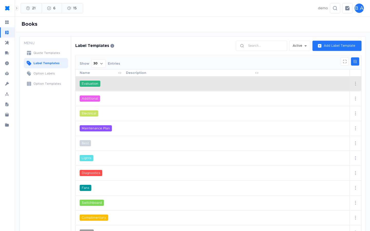This screenshot has height=231, width=370.
Task: Click the green Evaluation label
Action: tap(90, 84)
